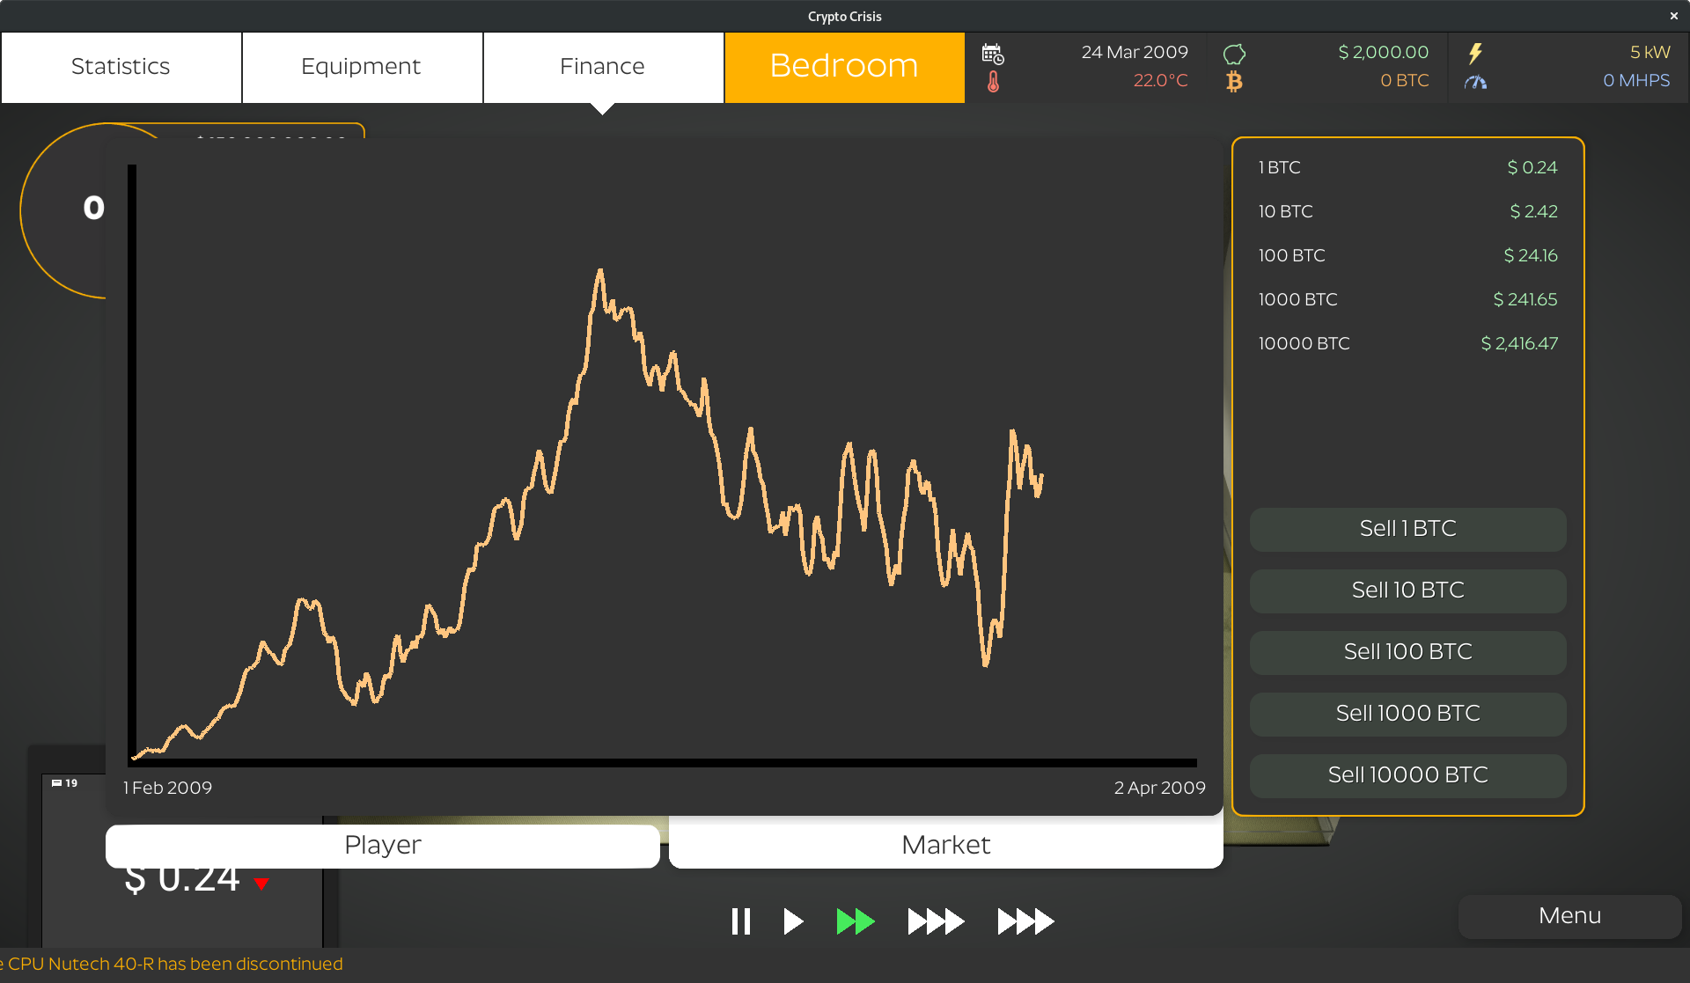Image resolution: width=1690 pixels, height=983 pixels.
Task: Set triple-speed fast forward
Action: [936, 921]
